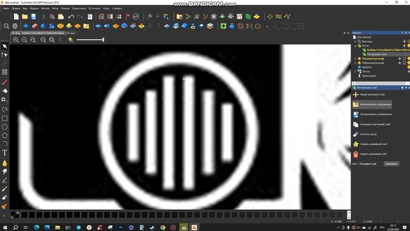Select the Шаблон item in project tree
Viewport: 410px width, 231px height.
(x=367, y=67)
